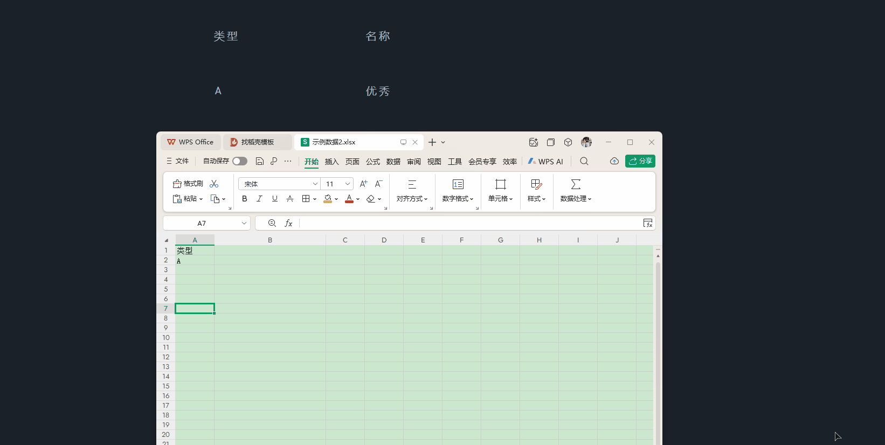Apply the red font color swatch
Viewport: 885px width, 445px height.
point(349,199)
